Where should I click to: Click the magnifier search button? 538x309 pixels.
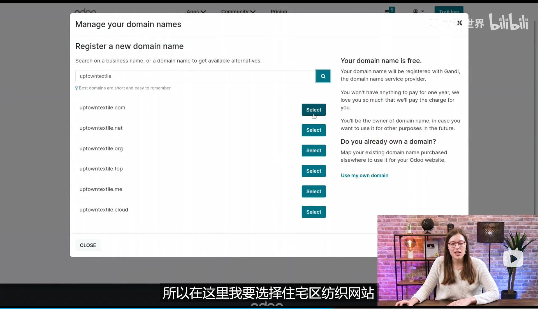click(323, 76)
